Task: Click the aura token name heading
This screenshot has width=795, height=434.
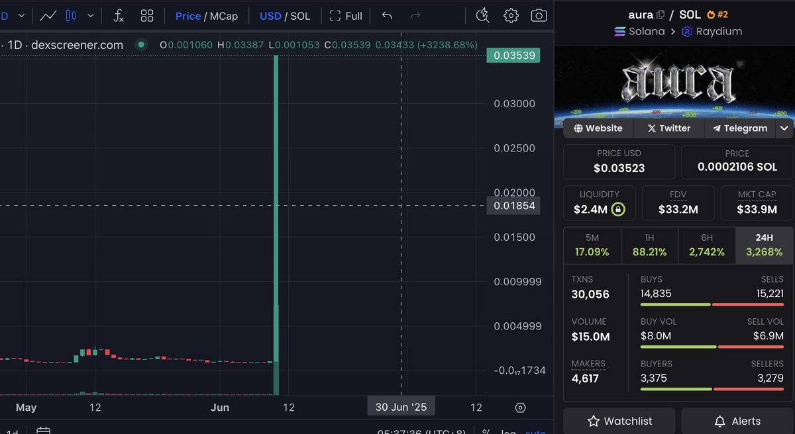Action: tap(641, 15)
